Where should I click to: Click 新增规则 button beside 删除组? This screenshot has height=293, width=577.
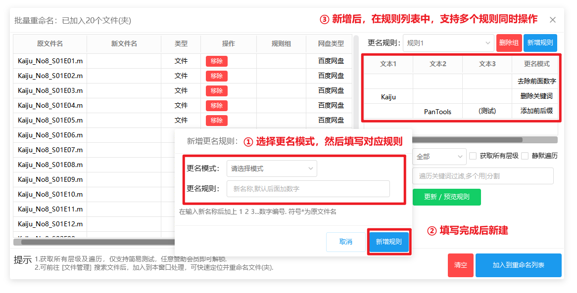[540, 43]
